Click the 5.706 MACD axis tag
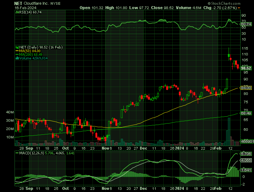 click(246, 154)
